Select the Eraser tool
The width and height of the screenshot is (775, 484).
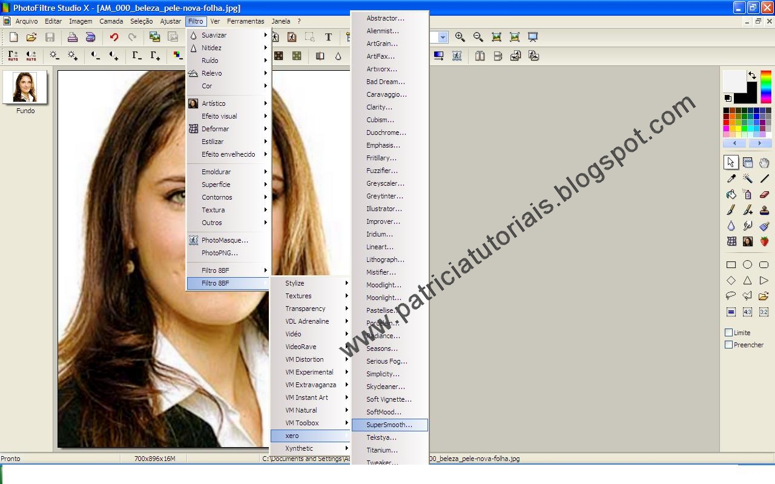(x=764, y=194)
